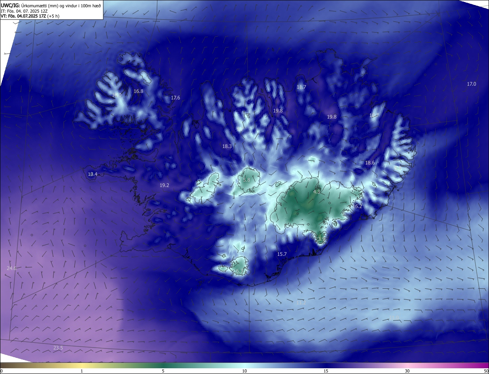
Task: Click the 23.5 value label
Action: point(58,348)
